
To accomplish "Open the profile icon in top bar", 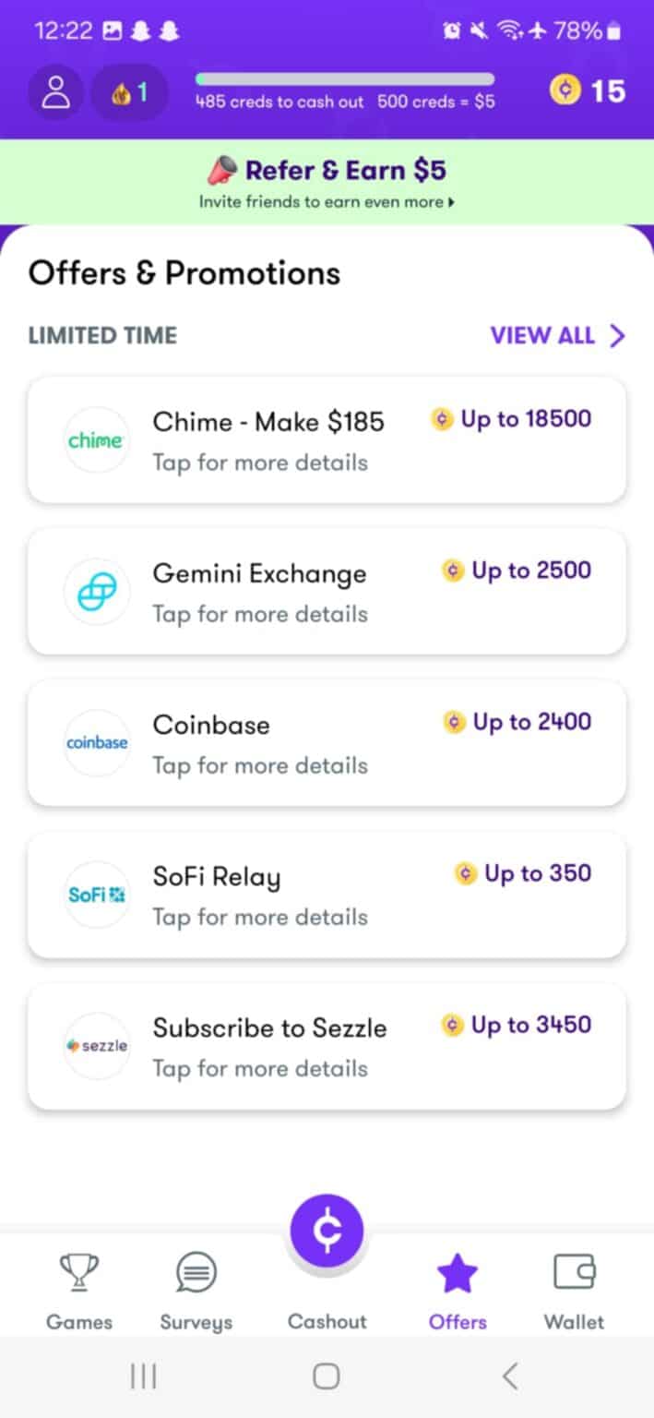I will 55,90.
